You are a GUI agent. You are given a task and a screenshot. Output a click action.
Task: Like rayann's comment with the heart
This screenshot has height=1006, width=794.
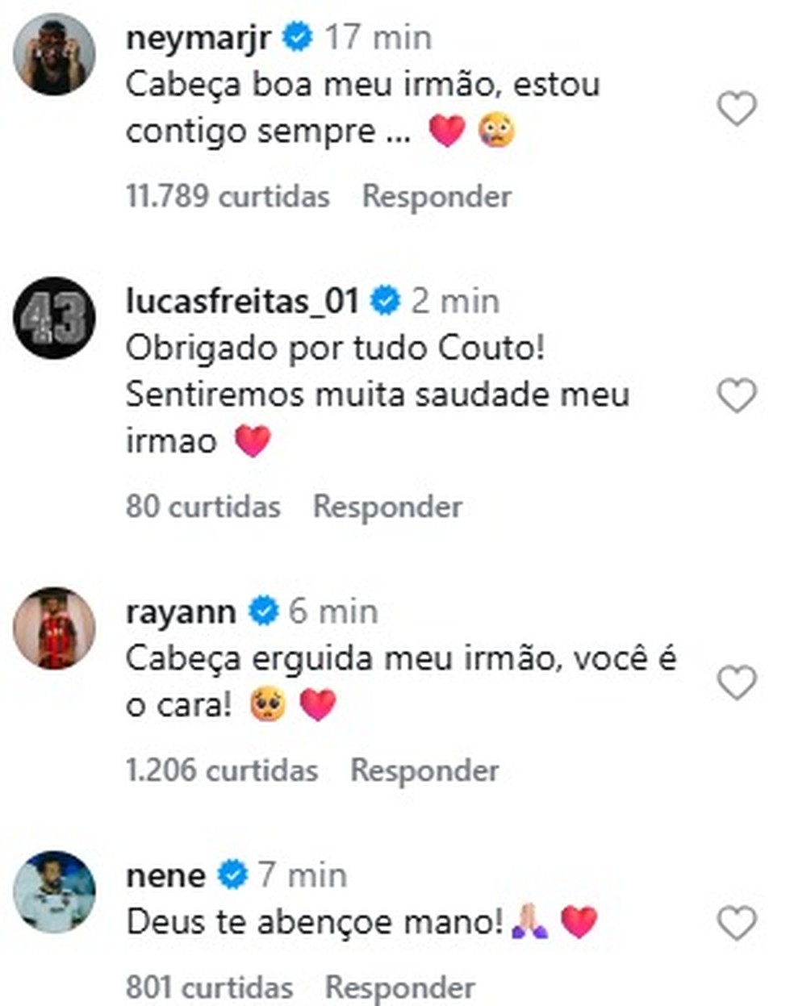click(737, 682)
